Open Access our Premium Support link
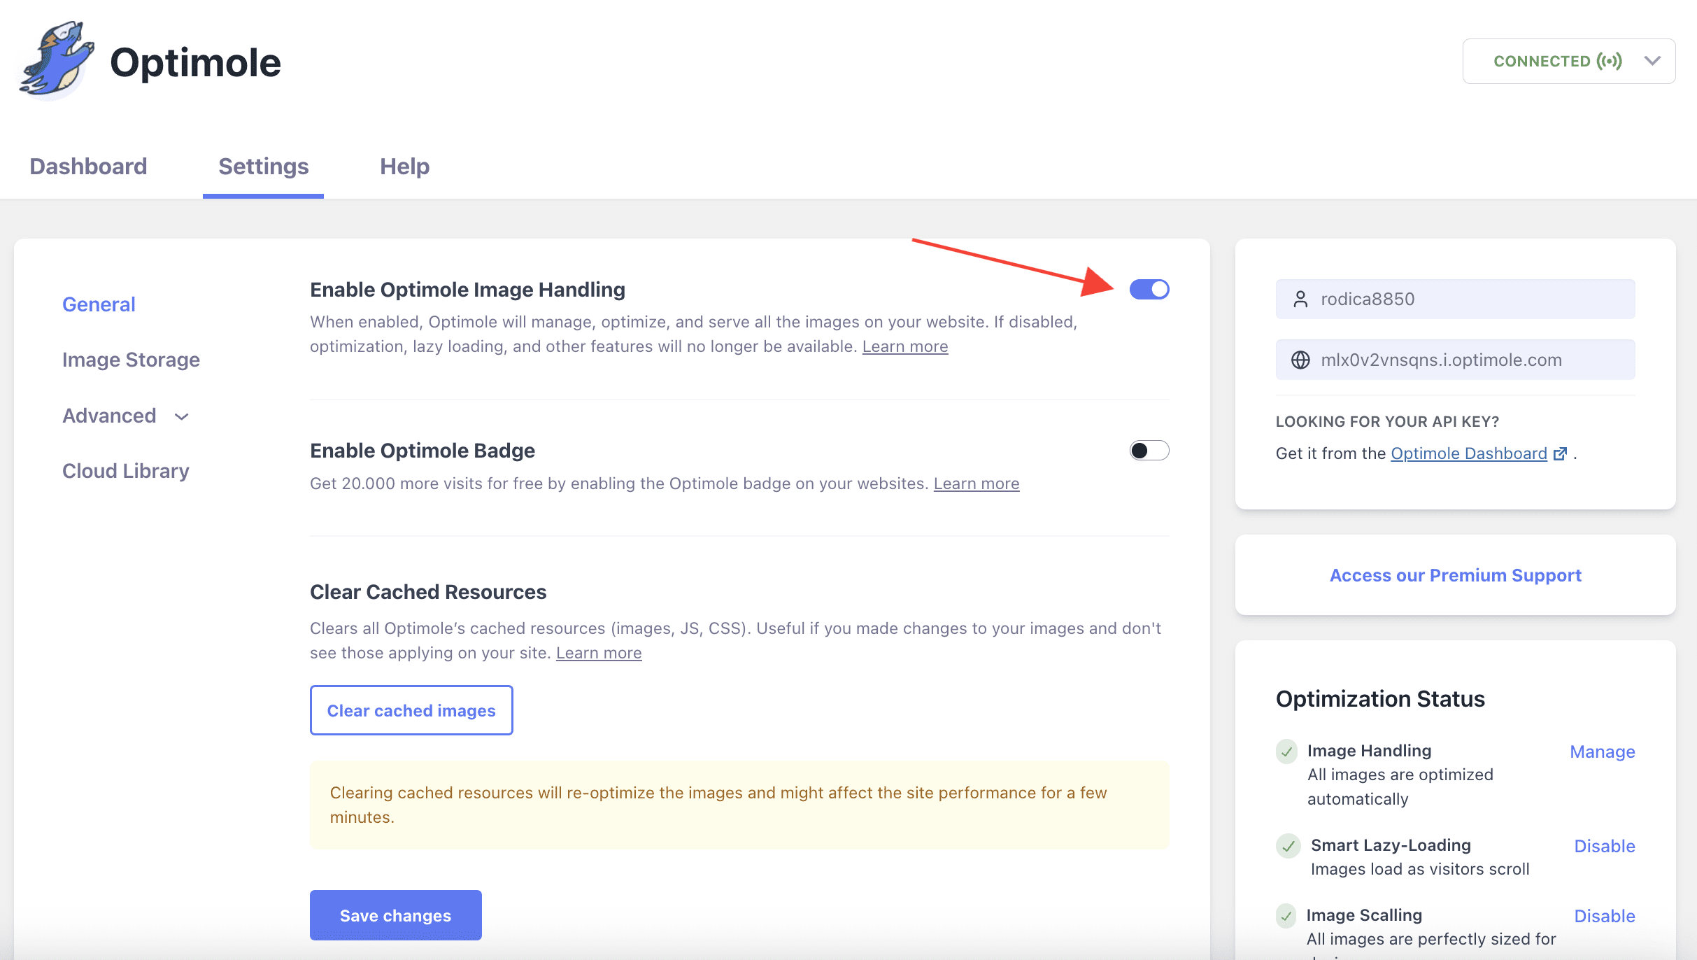This screenshot has height=960, width=1697. pos(1455,575)
